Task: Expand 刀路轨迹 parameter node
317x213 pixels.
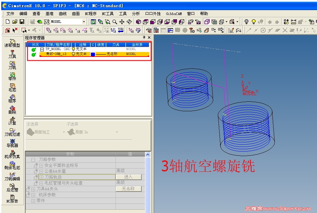Action: coord(41,177)
